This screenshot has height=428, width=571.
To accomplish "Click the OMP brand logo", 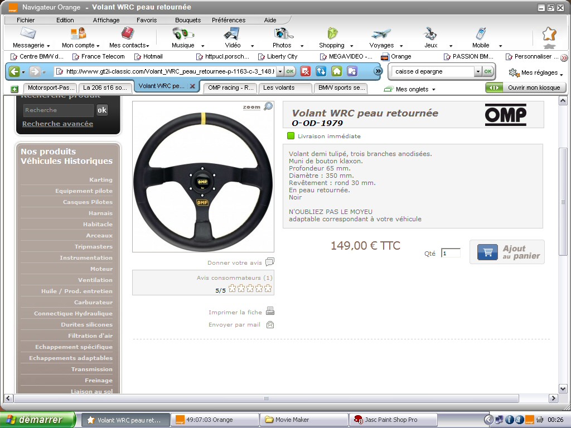I will 505,115.
